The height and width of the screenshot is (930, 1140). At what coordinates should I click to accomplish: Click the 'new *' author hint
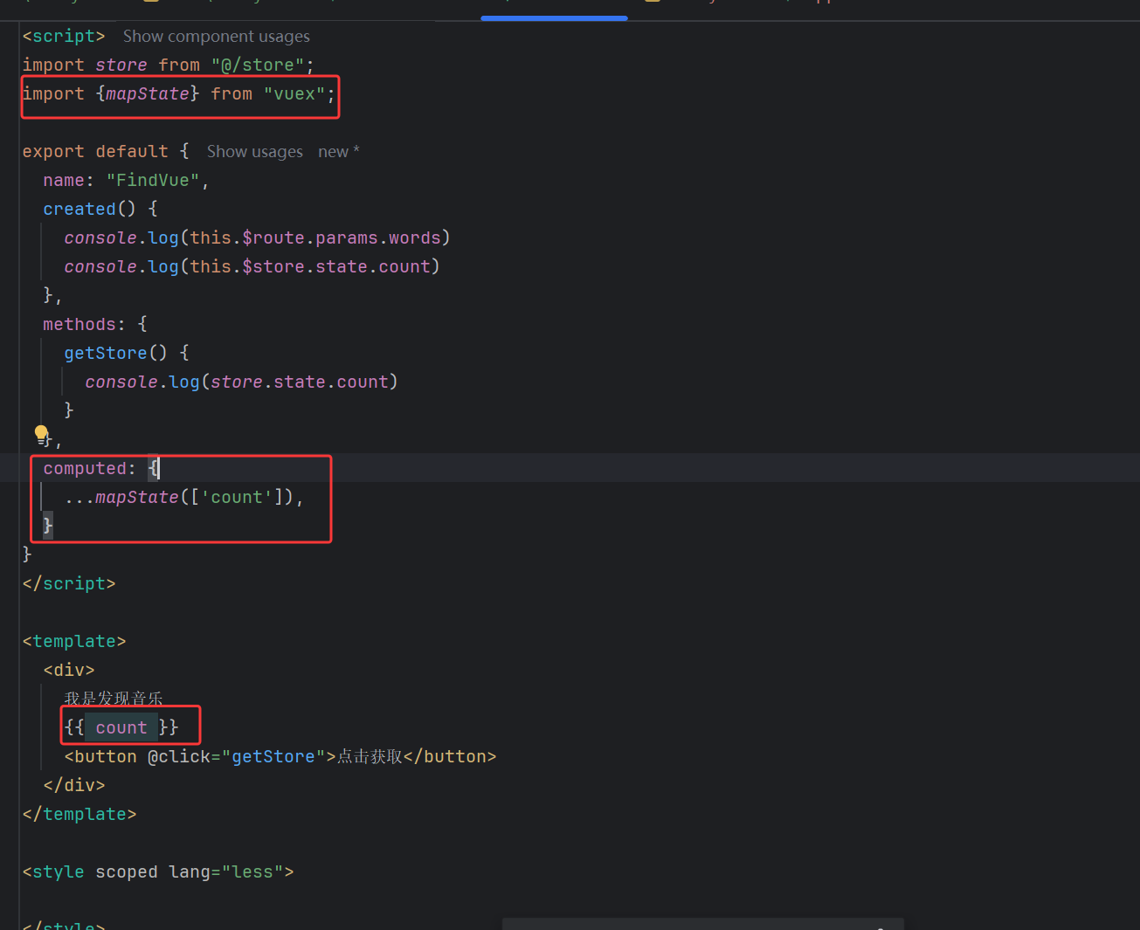pos(339,152)
